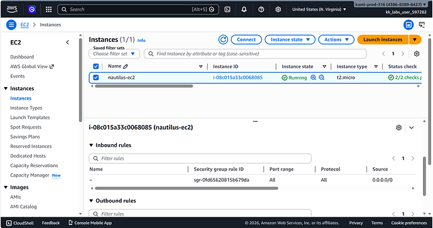The height and width of the screenshot is (228, 433).
Task: Open the services grid menu
Action: coord(48,9)
